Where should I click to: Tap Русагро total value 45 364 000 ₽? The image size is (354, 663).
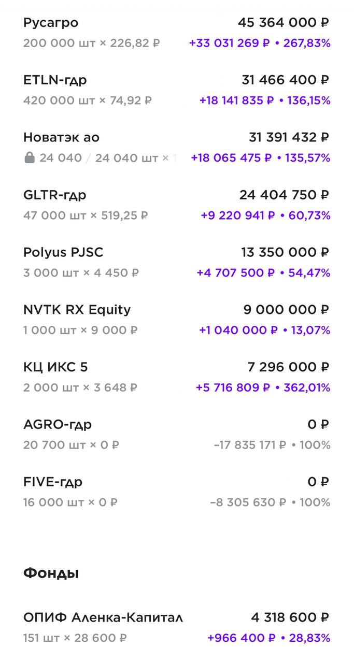tap(284, 23)
